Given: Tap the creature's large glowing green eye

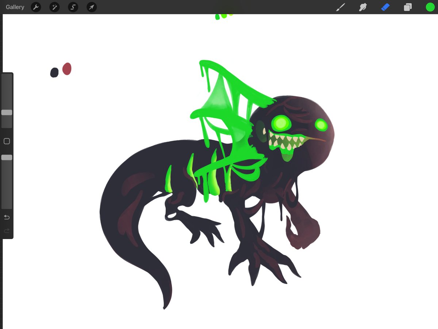Looking at the screenshot, I should coord(281,123).
